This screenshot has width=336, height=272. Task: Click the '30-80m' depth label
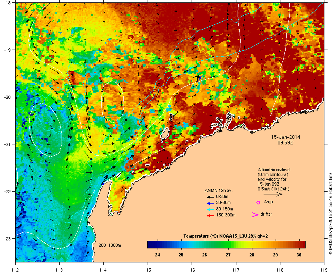point(223,202)
